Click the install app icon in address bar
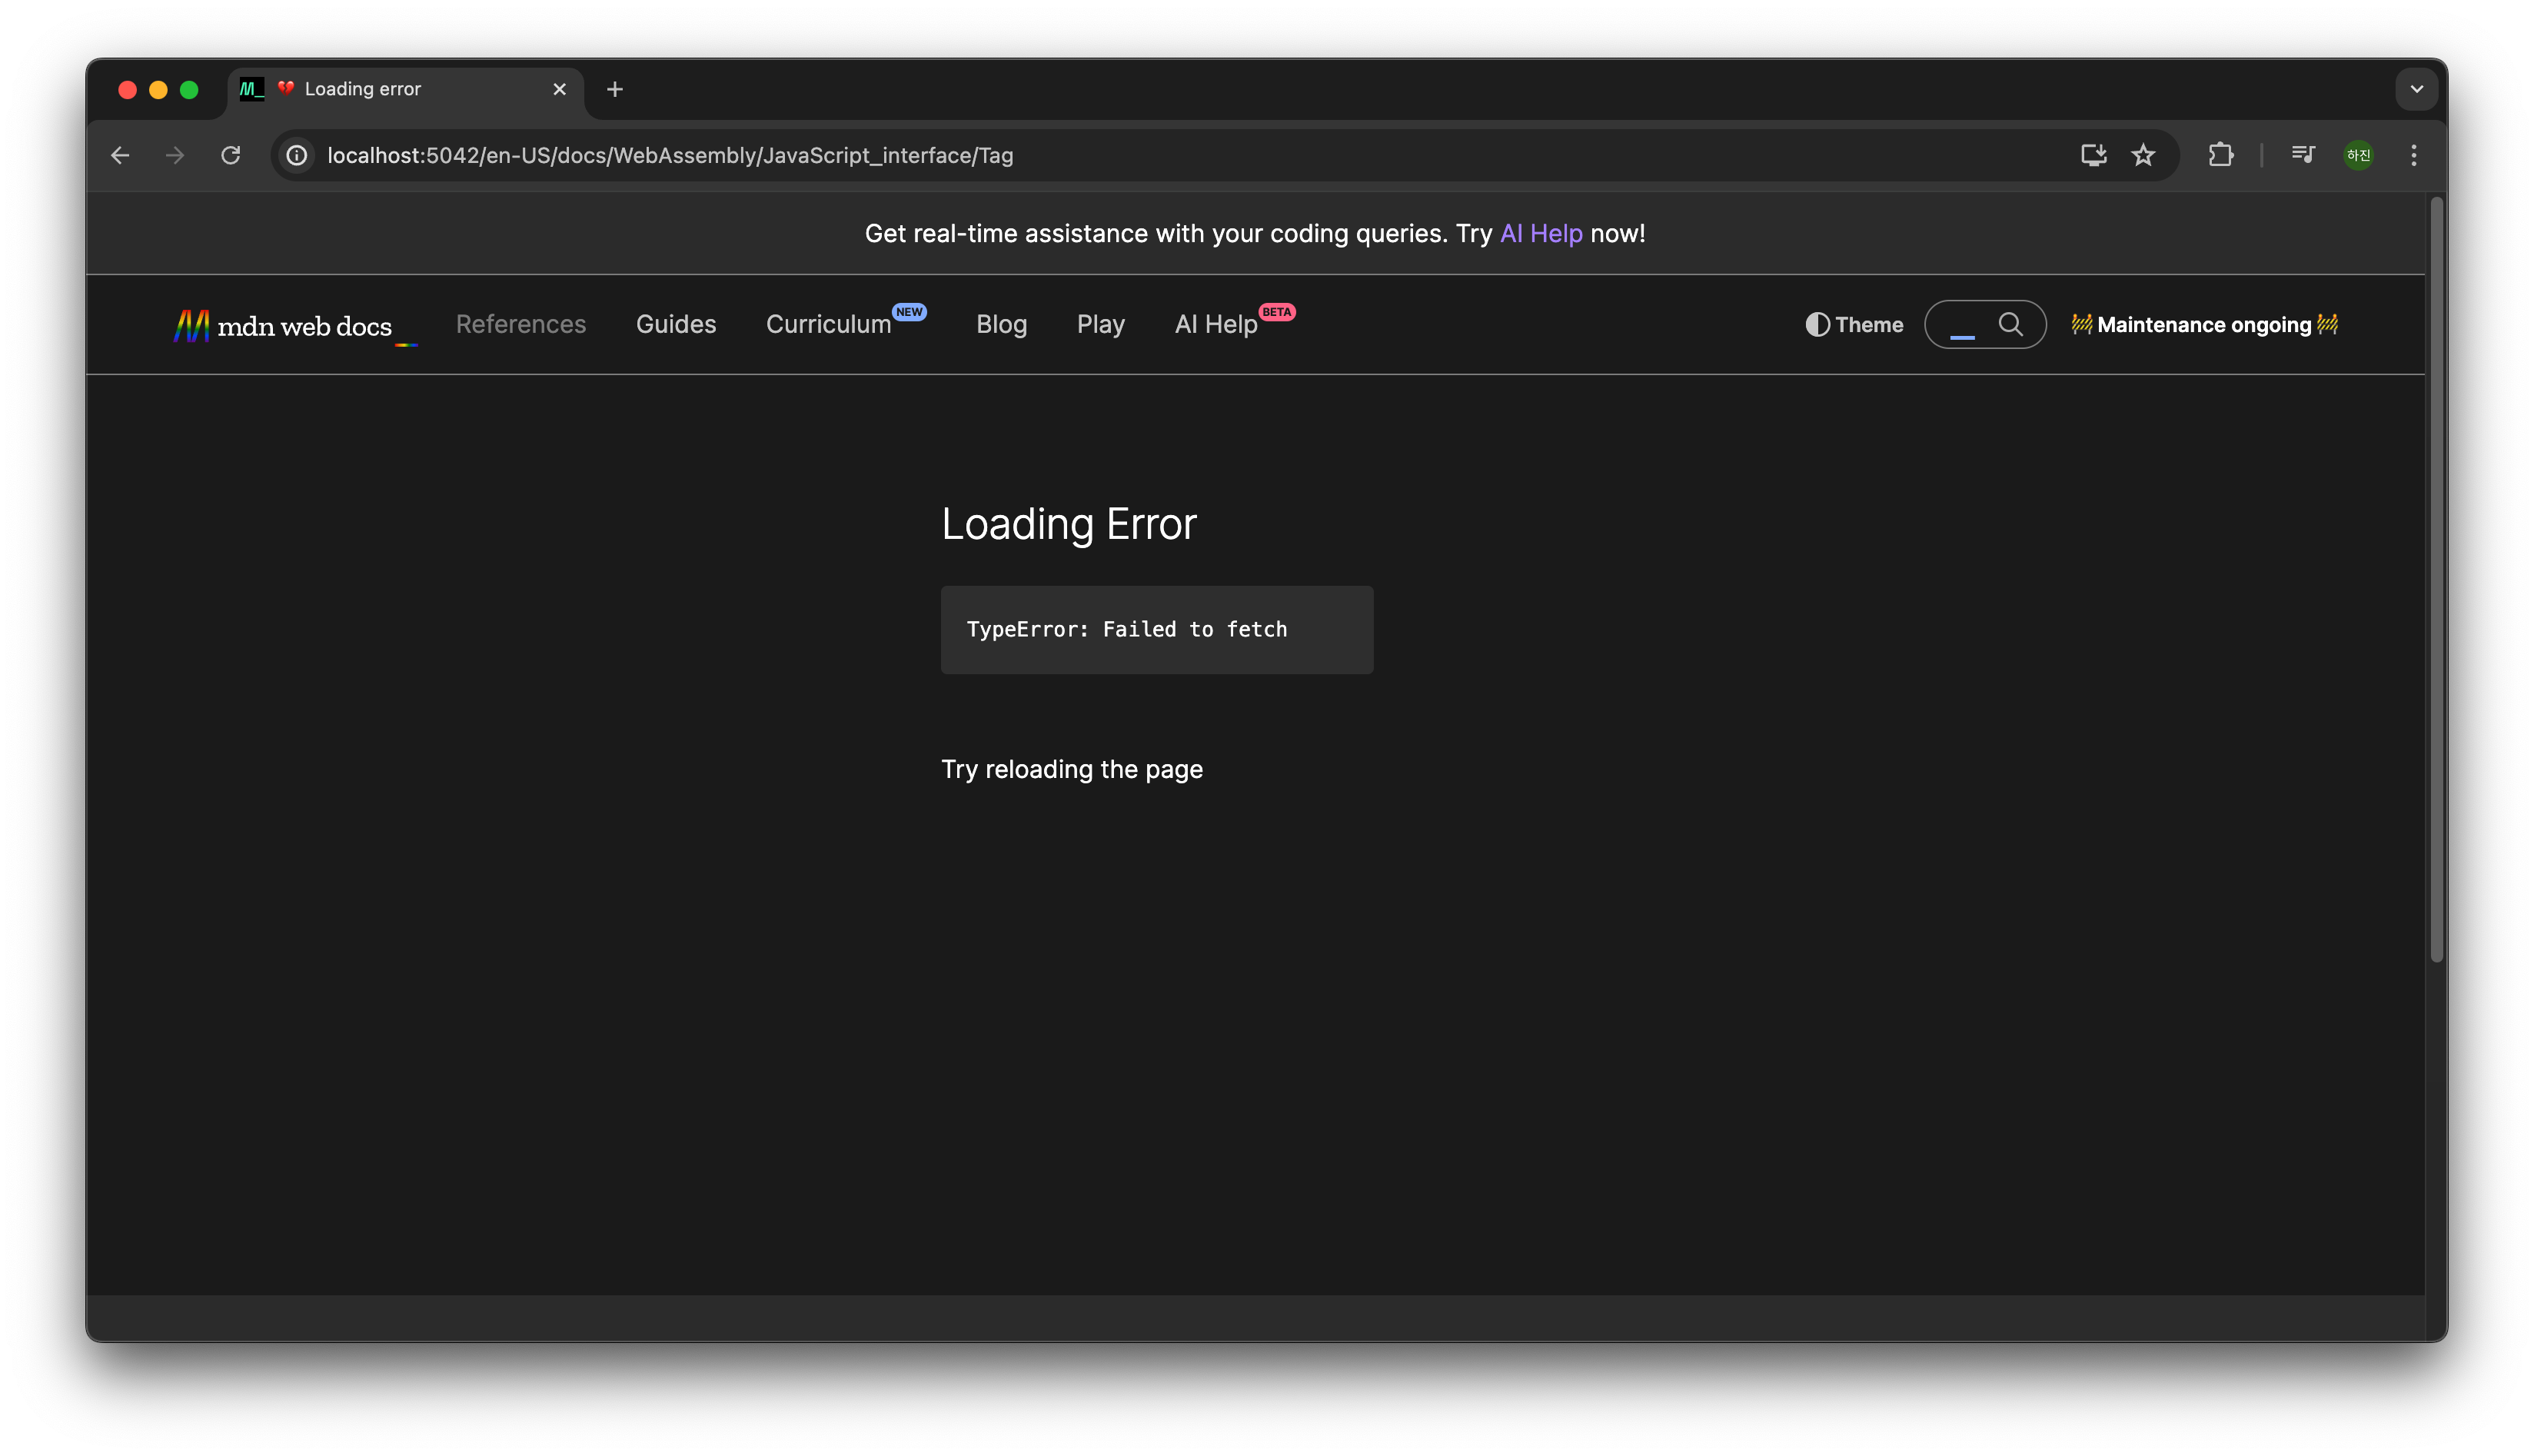This screenshot has width=2534, height=1456. 2093,155
